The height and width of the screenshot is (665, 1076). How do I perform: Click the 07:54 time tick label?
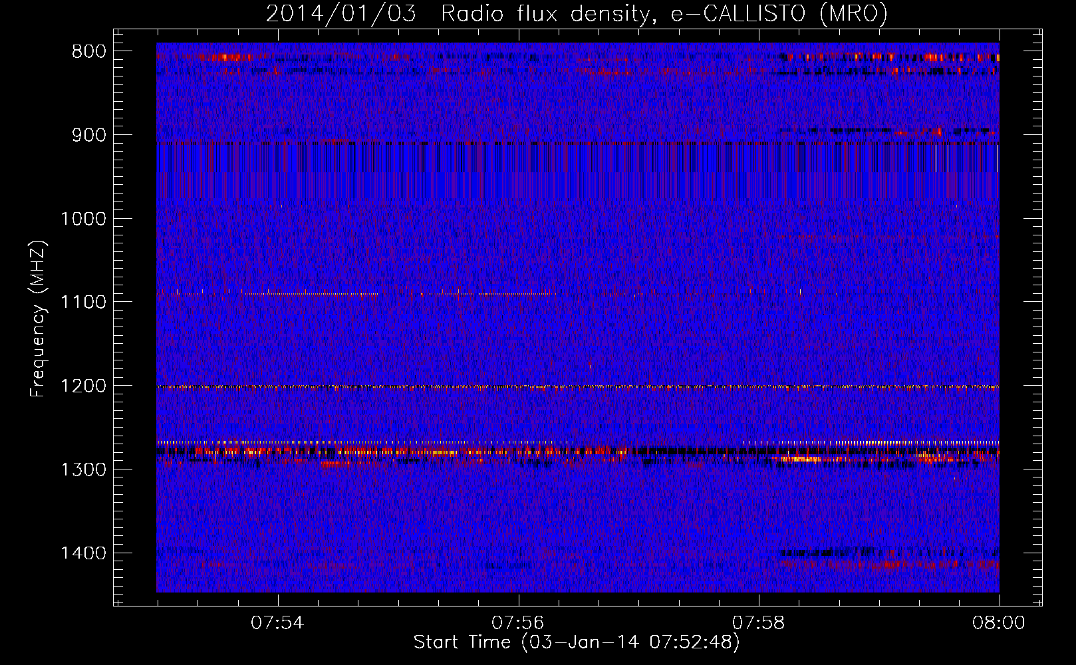(277, 623)
